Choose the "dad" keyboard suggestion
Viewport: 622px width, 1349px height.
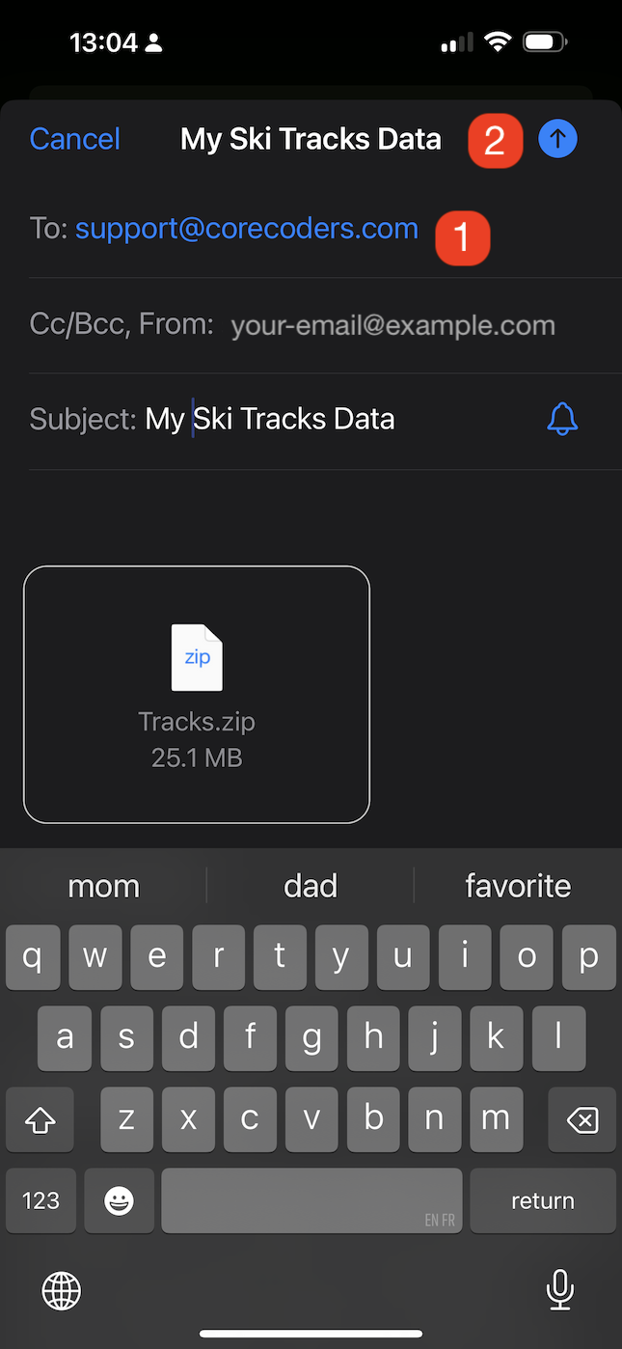tap(311, 886)
